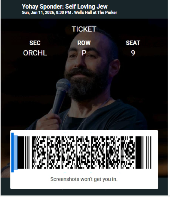This screenshot has width=170, height=197.
Task: Click the SEC column label
Action: click(35, 43)
